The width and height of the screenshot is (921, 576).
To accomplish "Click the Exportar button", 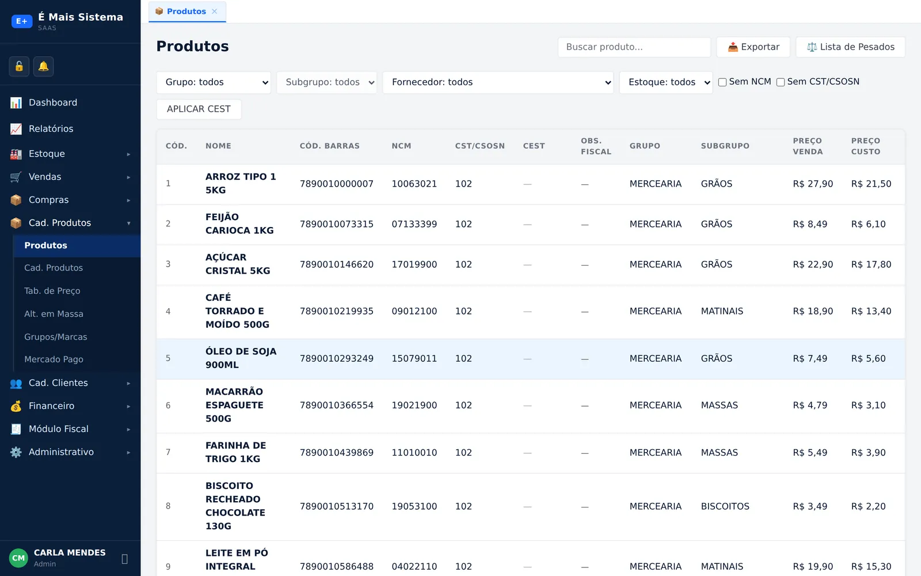I will [x=753, y=47].
